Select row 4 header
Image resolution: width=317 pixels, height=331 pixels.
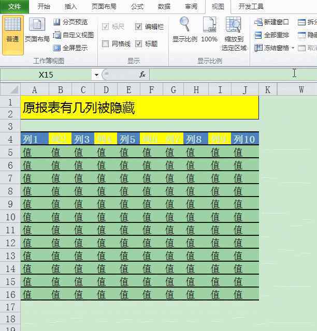(x=10, y=140)
